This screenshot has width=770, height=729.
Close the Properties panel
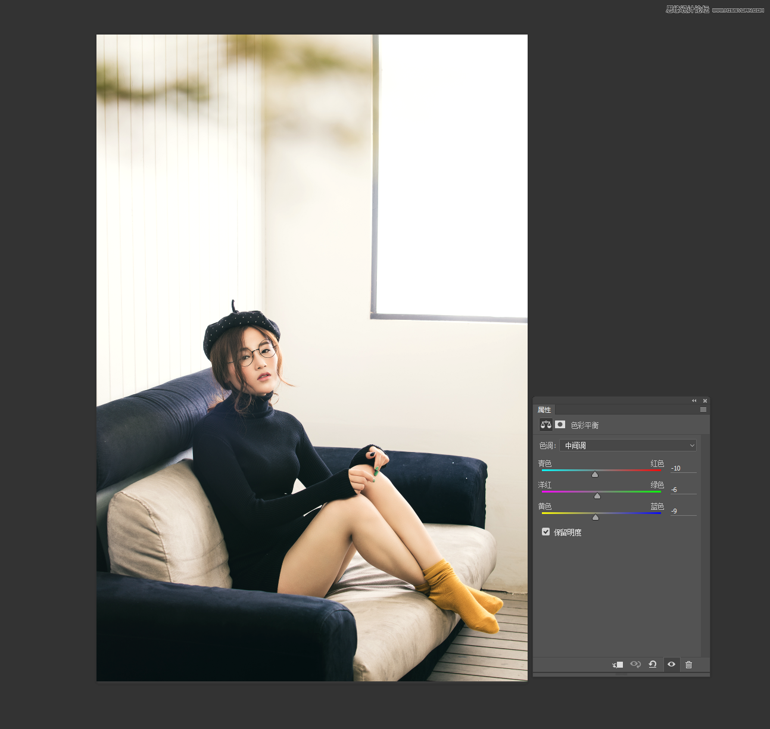tap(705, 401)
